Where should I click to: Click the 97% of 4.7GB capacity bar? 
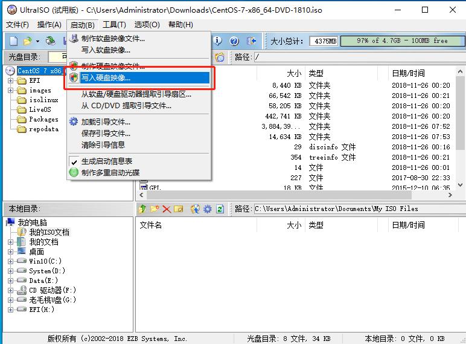[403, 41]
